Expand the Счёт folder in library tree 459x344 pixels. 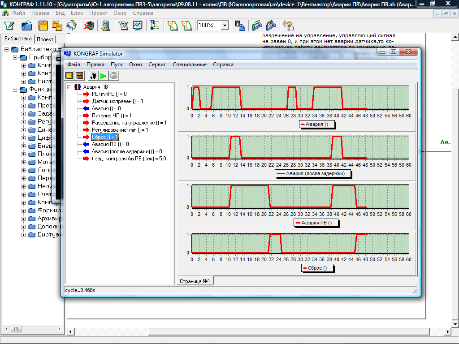click(x=23, y=194)
